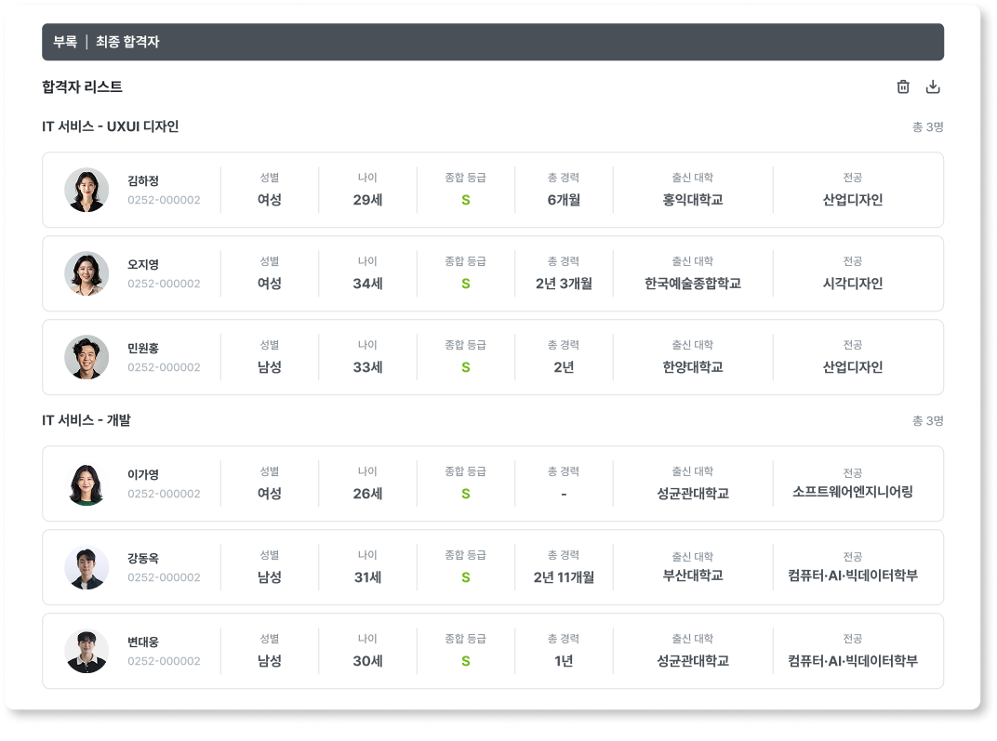Click 민원홍's avatar image
This screenshot has height=741, width=997.
(x=86, y=357)
